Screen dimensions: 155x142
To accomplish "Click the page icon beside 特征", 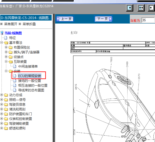I will [6, 38].
